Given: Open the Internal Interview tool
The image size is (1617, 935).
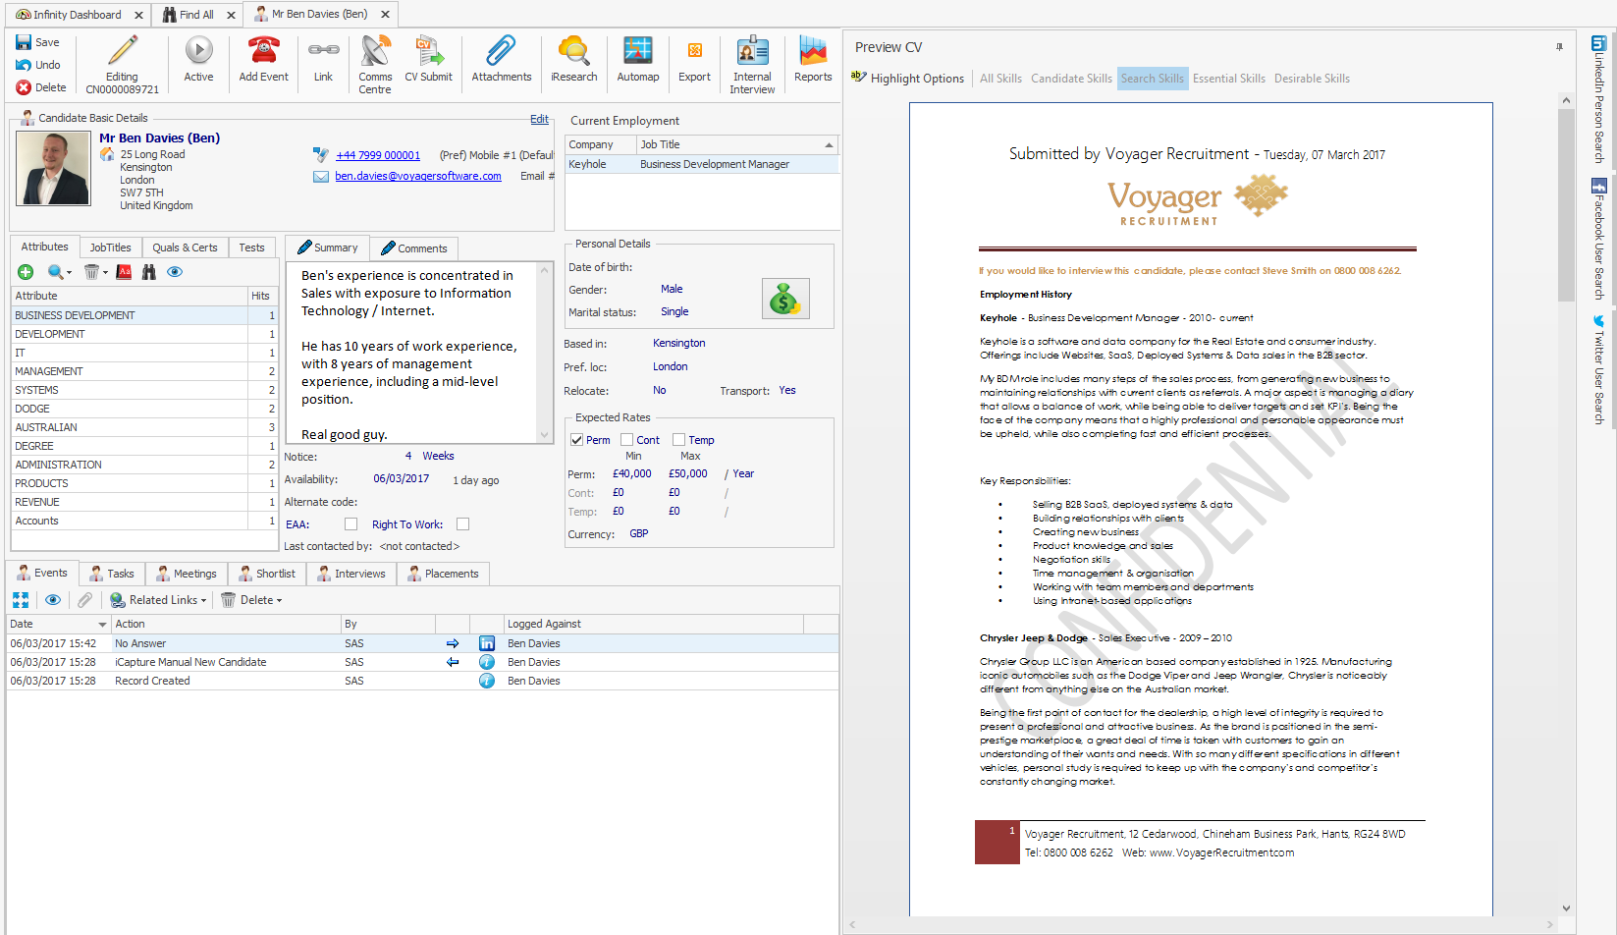Looking at the screenshot, I should (x=752, y=61).
